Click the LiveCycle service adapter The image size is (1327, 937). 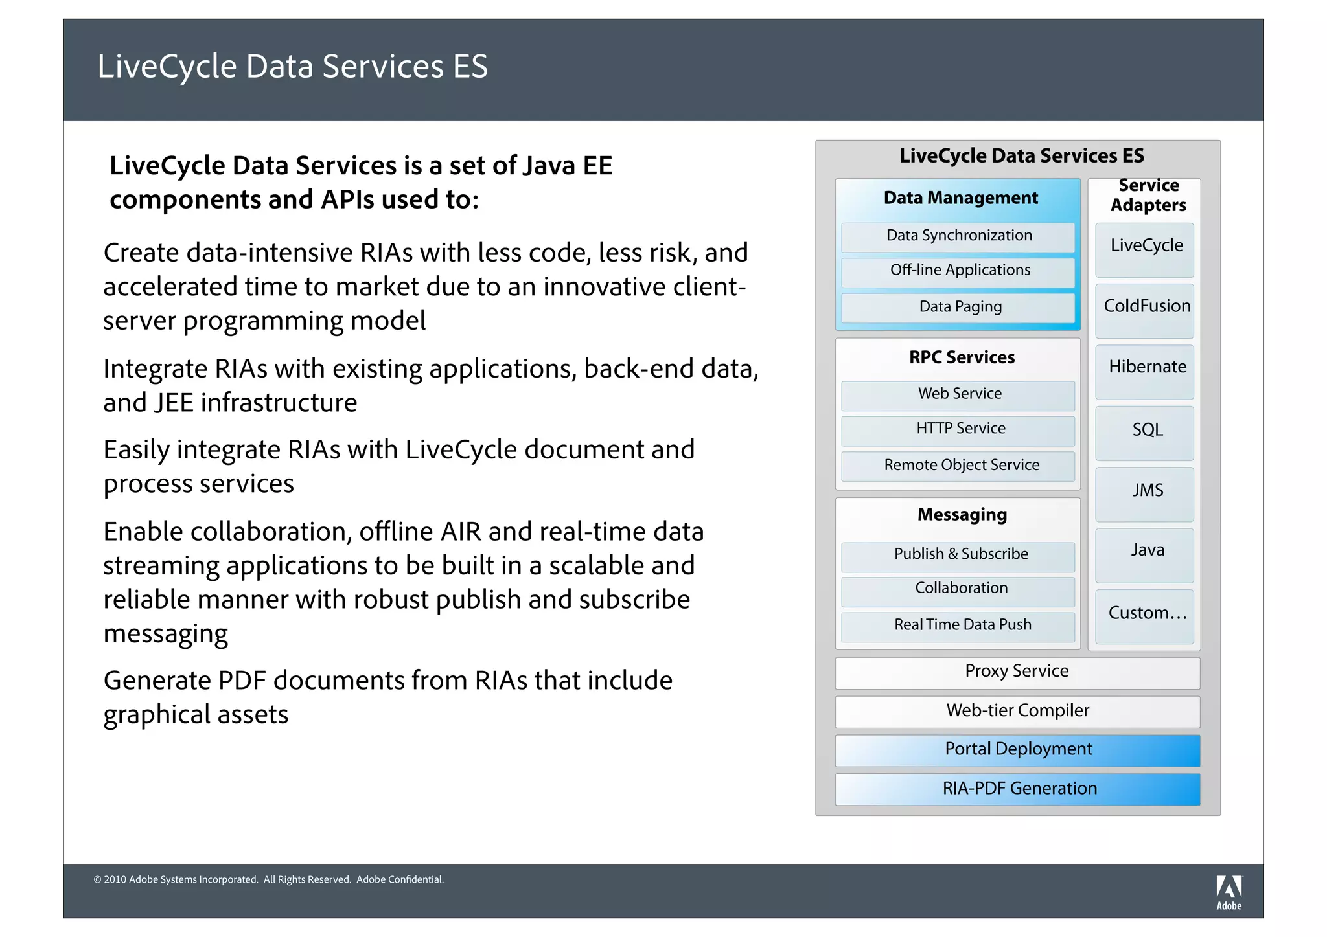pos(1144,249)
